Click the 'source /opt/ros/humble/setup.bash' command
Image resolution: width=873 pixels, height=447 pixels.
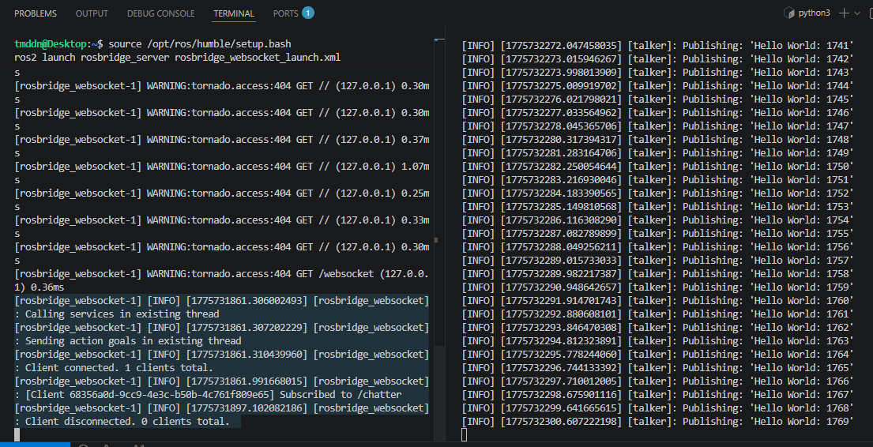coord(200,44)
